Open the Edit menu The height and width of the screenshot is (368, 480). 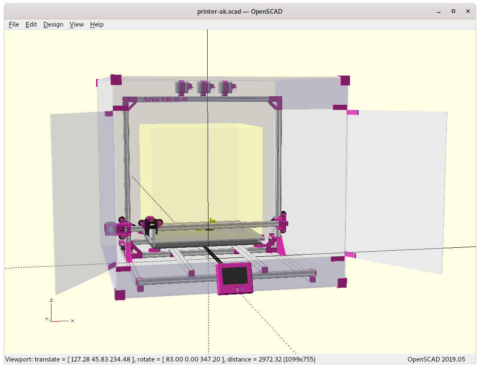tap(31, 24)
